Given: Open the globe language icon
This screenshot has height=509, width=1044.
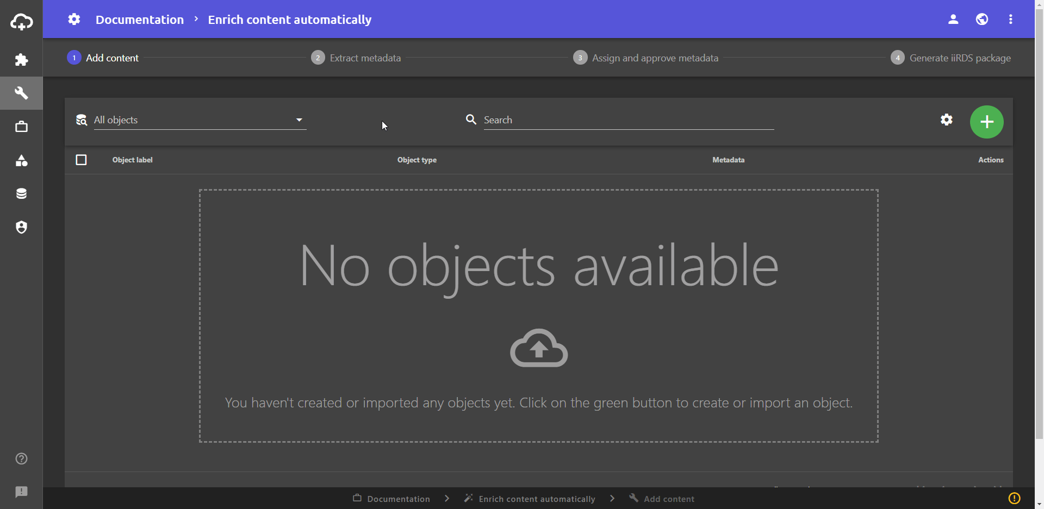Looking at the screenshot, I should (x=982, y=19).
